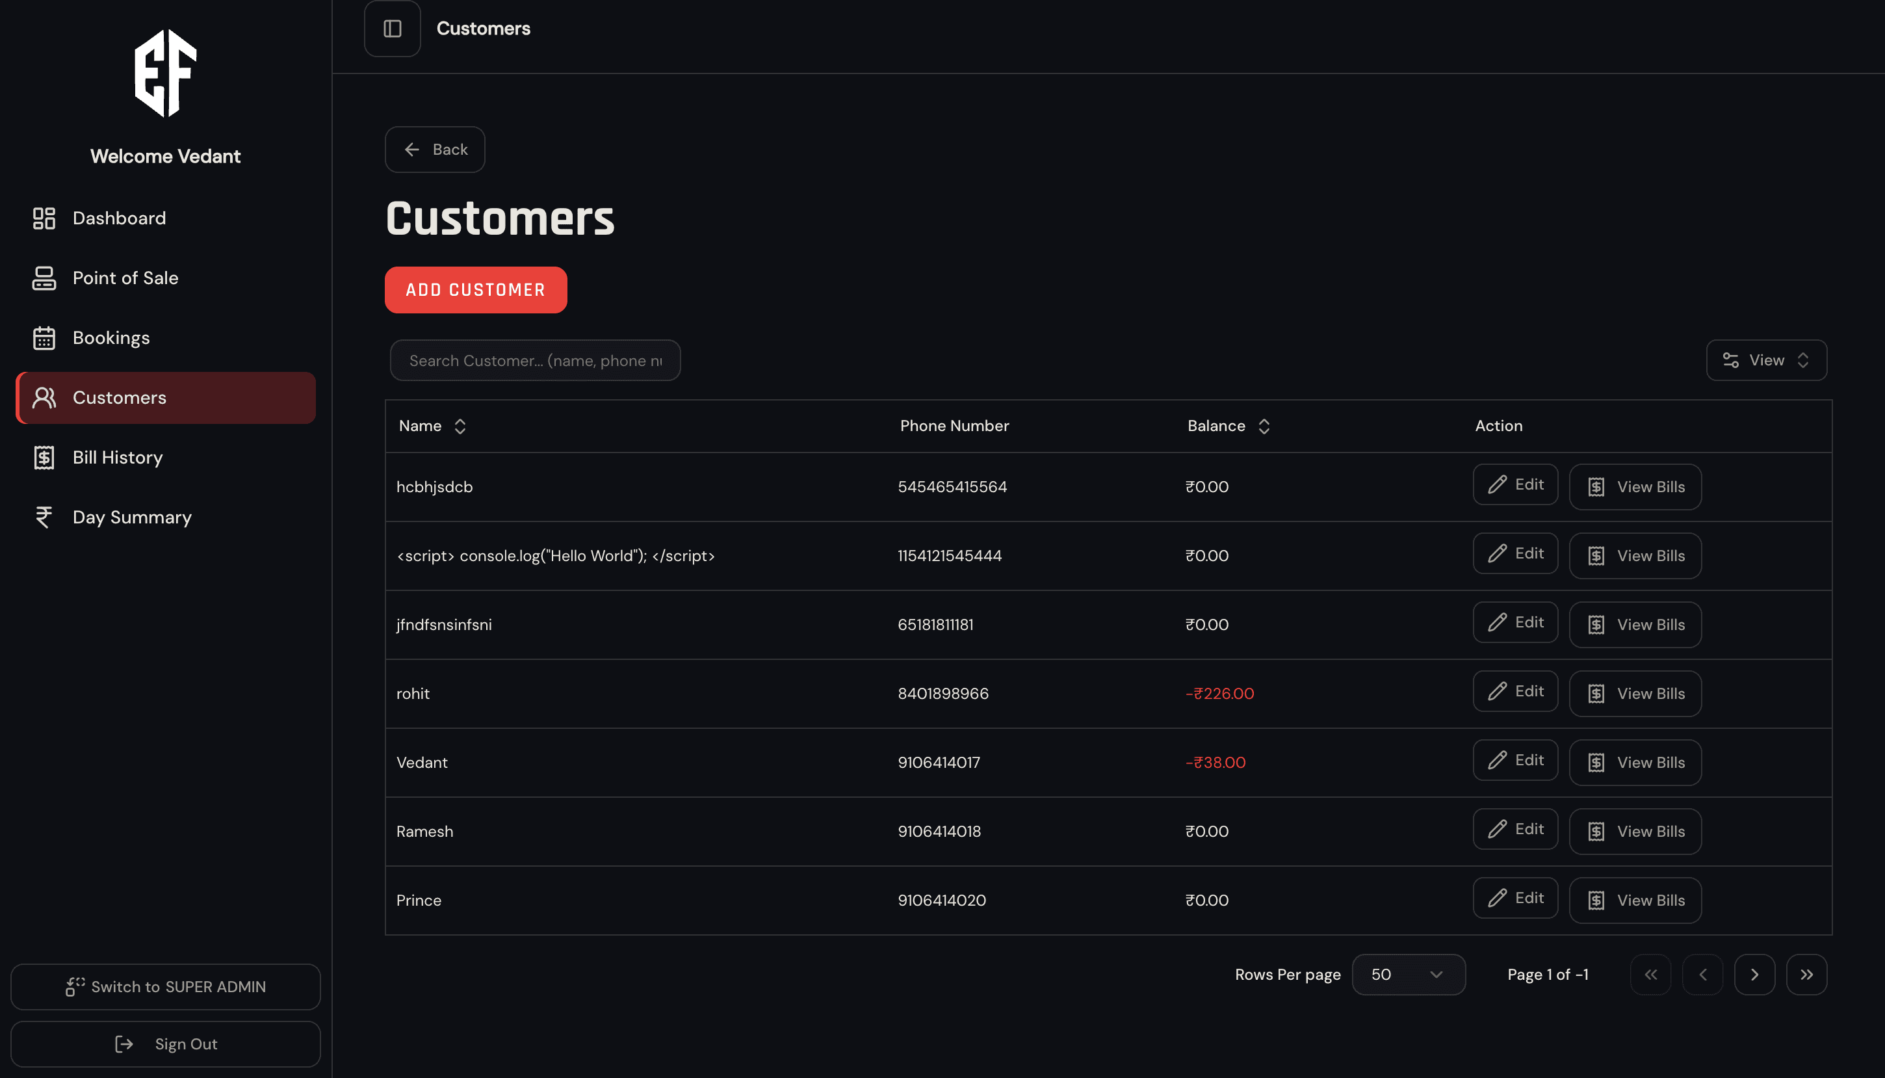Screen dimensions: 1885x1078
Task: View bills for hcbhjsdcb
Action: (x=1635, y=486)
